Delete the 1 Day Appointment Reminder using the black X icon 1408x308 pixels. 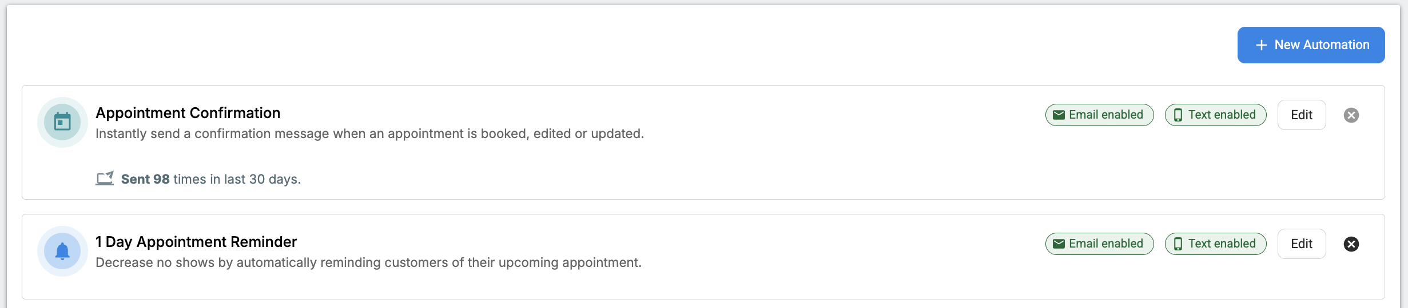[1351, 244]
